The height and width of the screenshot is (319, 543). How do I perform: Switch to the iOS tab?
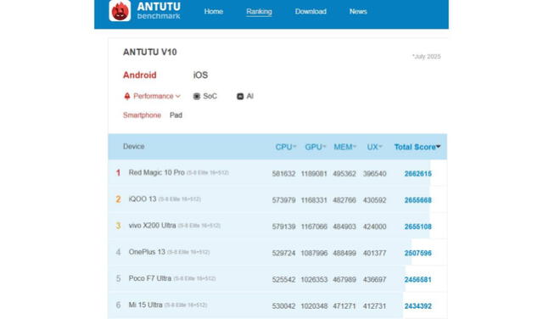(200, 76)
